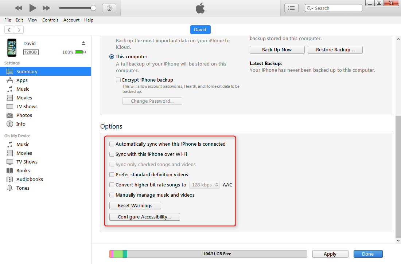Open the Search field magnifier dropdown
The width and height of the screenshot is (401, 264).
point(311,8)
